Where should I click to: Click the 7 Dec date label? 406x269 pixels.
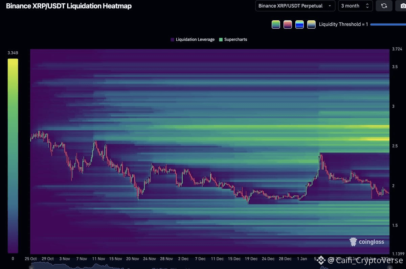pos(200,259)
